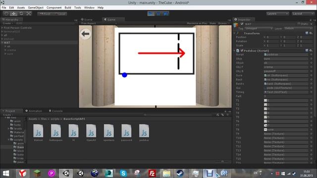
Task: Open the Static options dropdown arrow
Action: click(312, 24)
